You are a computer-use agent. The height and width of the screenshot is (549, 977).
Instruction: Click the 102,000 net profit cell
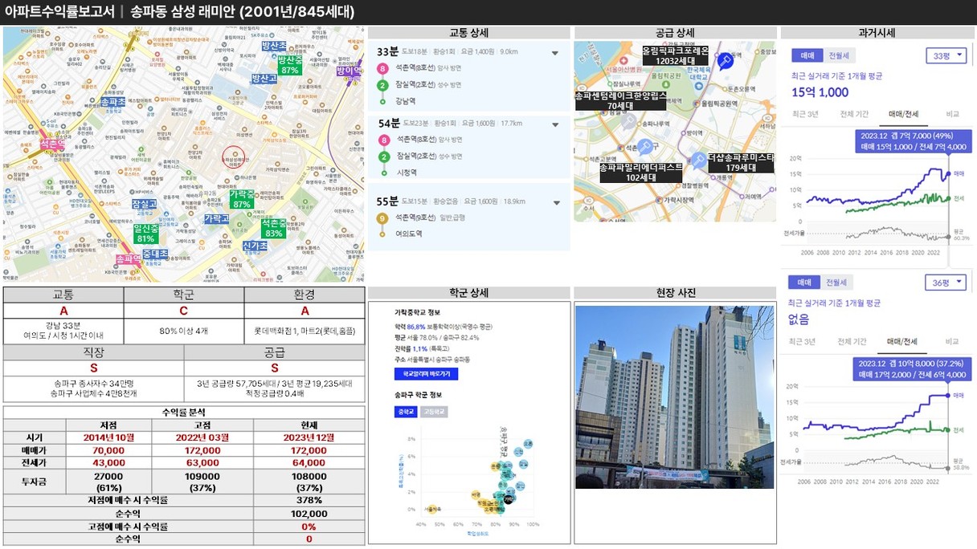(x=309, y=514)
